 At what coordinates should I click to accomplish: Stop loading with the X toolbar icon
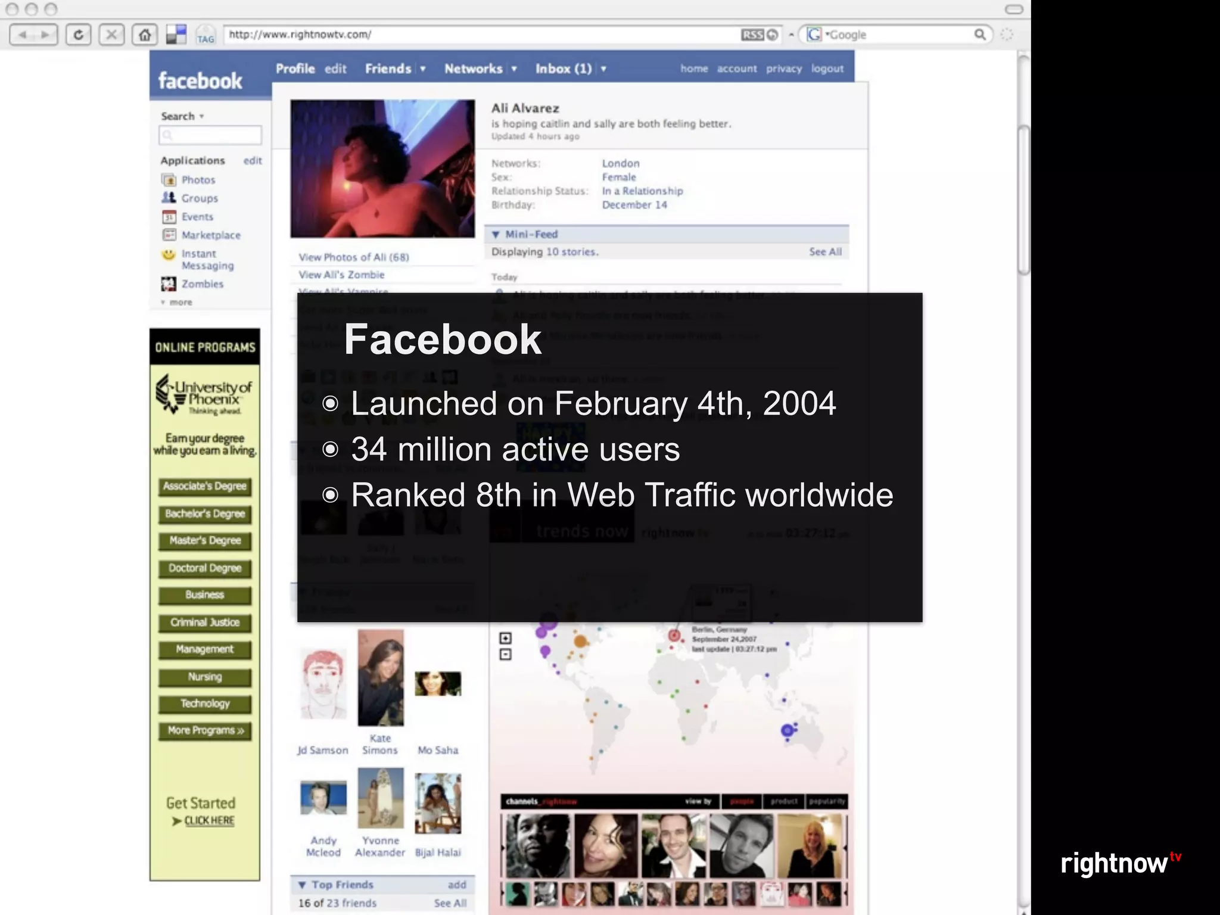111,35
